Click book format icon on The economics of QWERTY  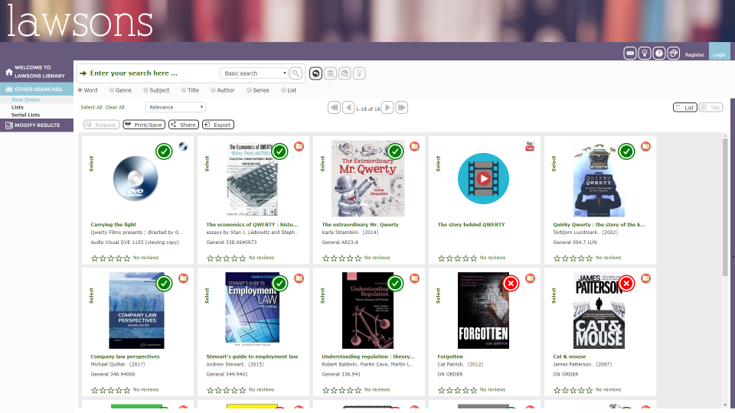coord(299,147)
